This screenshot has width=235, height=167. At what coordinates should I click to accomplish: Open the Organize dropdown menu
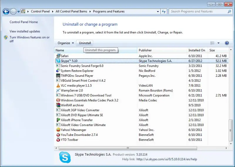click(x=66, y=43)
